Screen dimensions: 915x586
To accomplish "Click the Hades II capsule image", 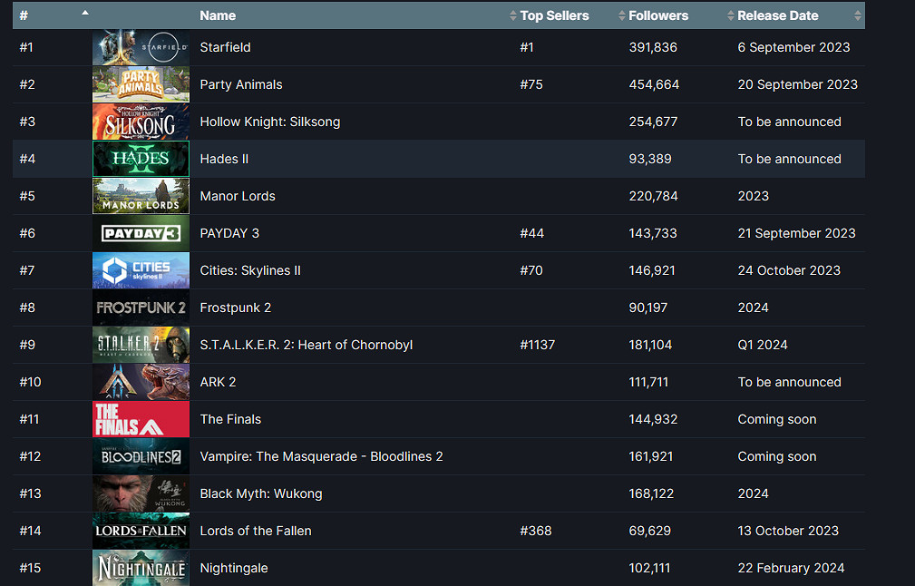I will pos(141,159).
